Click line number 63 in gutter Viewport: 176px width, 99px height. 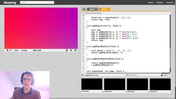(83, 46)
